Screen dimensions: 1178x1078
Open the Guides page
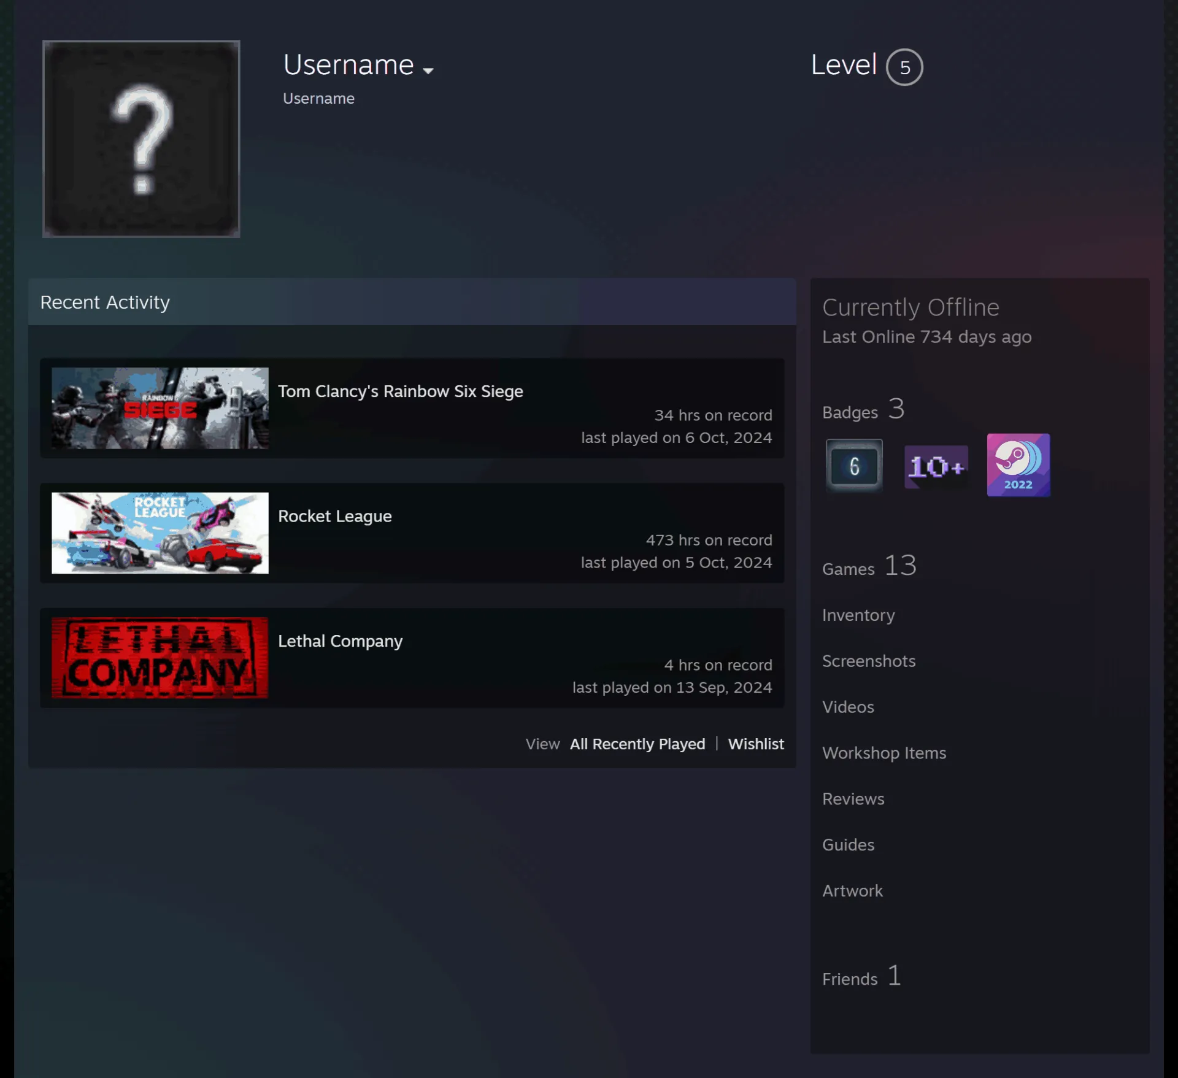point(849,845)
